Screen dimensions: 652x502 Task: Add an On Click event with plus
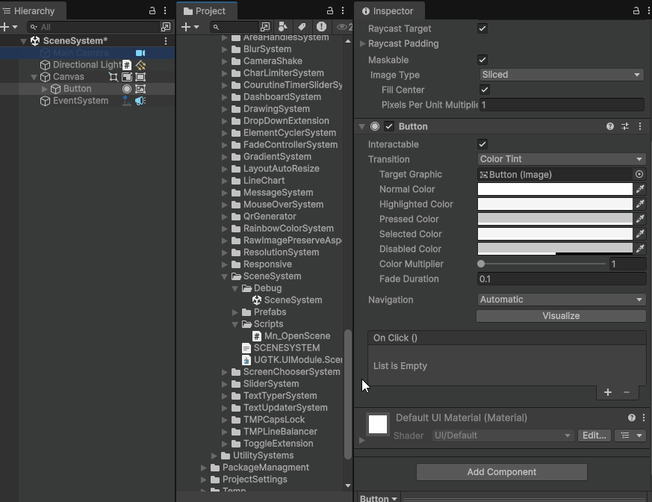pyautogui.click(x=607, y=392)
